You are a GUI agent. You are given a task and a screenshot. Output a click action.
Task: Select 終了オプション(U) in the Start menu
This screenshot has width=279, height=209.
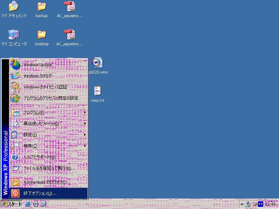pos(48,193)
